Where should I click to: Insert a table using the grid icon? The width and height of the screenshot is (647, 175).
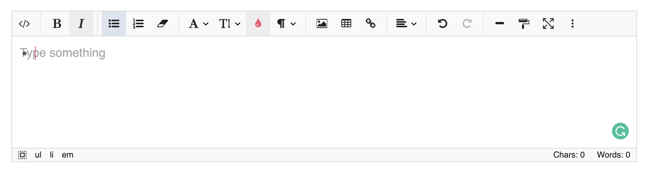point(346,23)
